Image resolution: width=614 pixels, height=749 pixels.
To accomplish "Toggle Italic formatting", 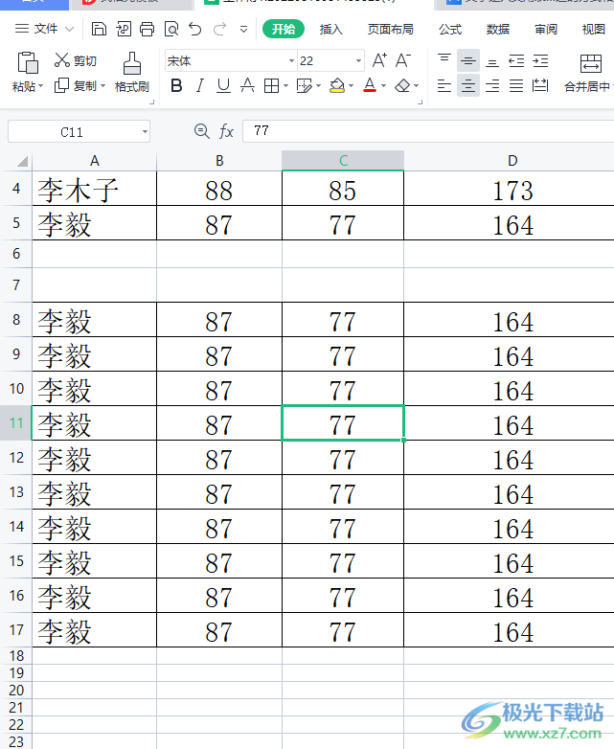I will click(x=200, y=86).
